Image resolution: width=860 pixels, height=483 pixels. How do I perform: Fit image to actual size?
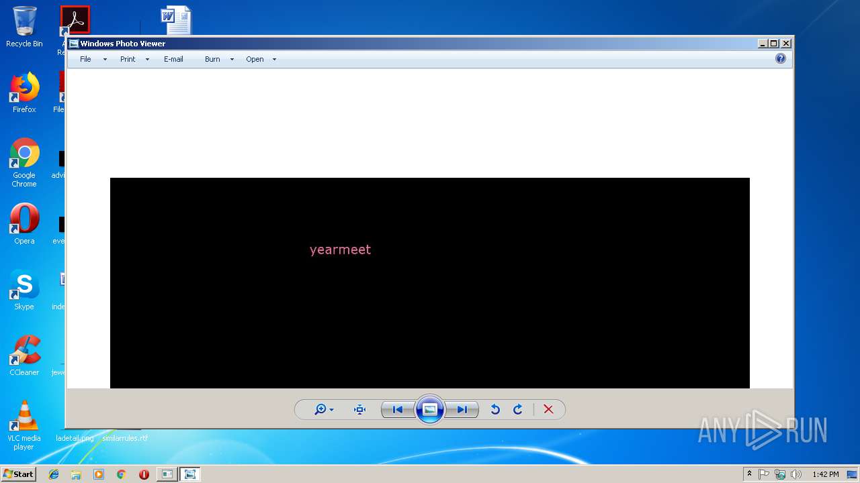[359, 409]
